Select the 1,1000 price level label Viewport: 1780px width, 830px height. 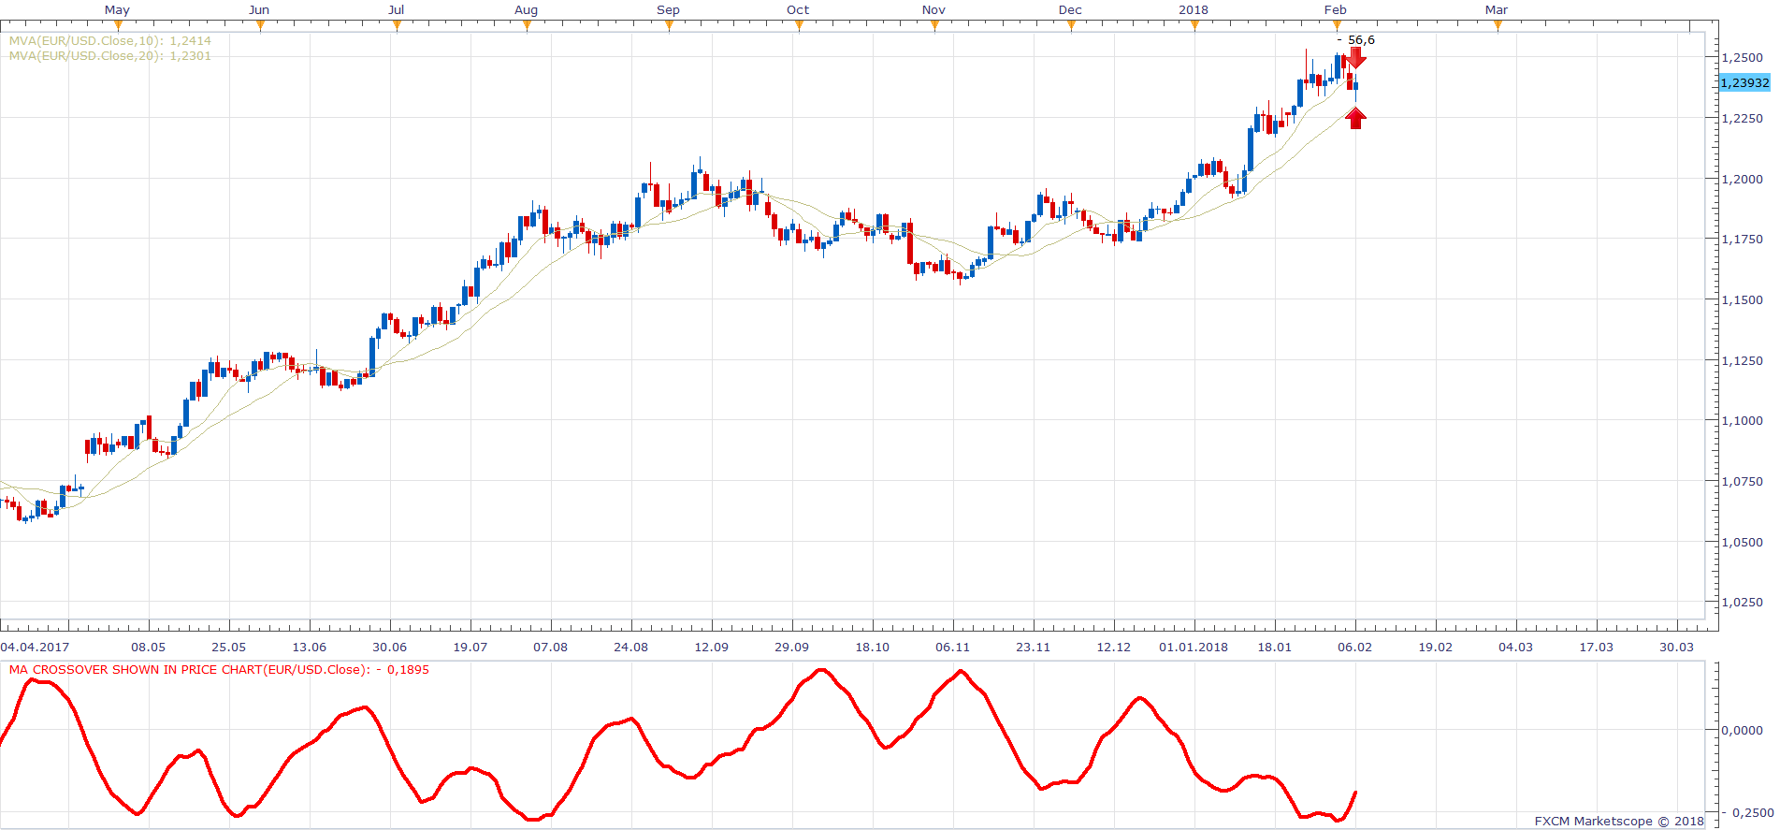pos(1743,421)
